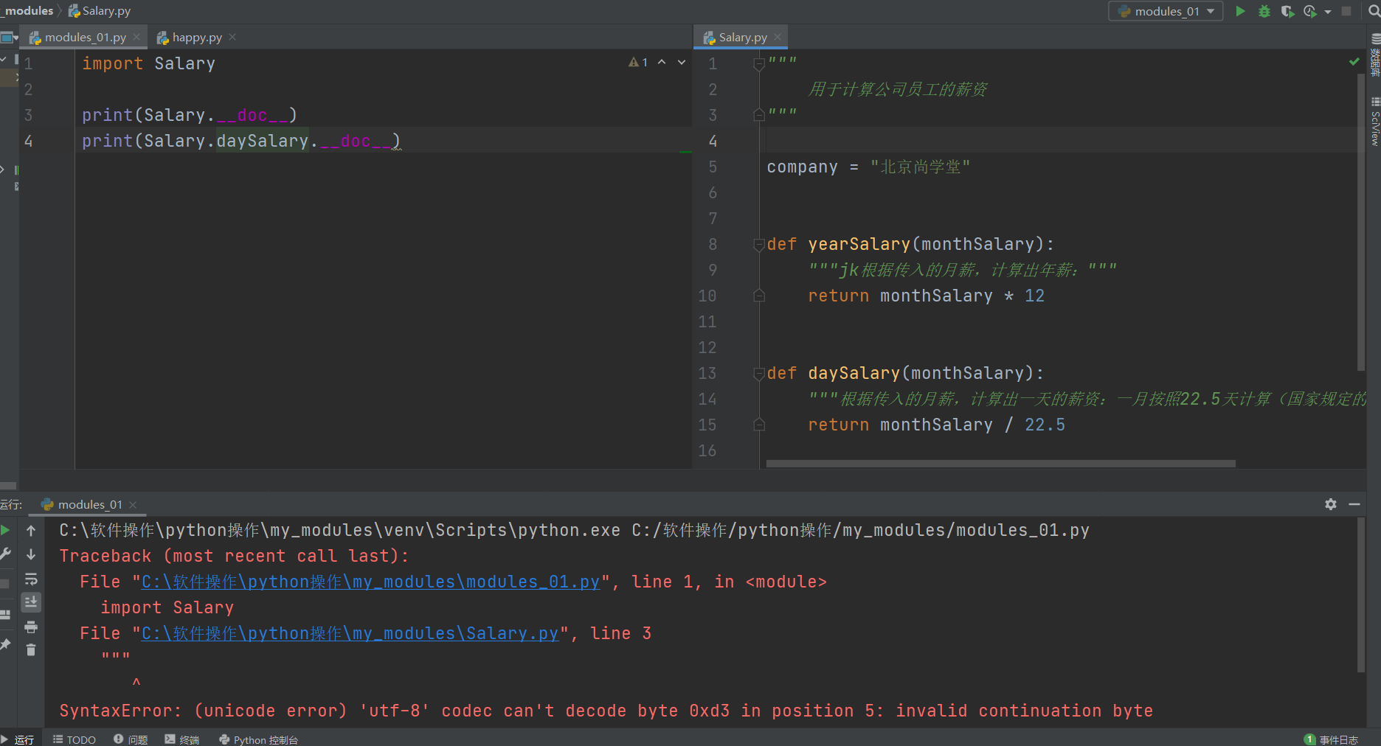Fold the daySalary function at line 13
This screenshot has width=1381, height=746.
(758, 374)
